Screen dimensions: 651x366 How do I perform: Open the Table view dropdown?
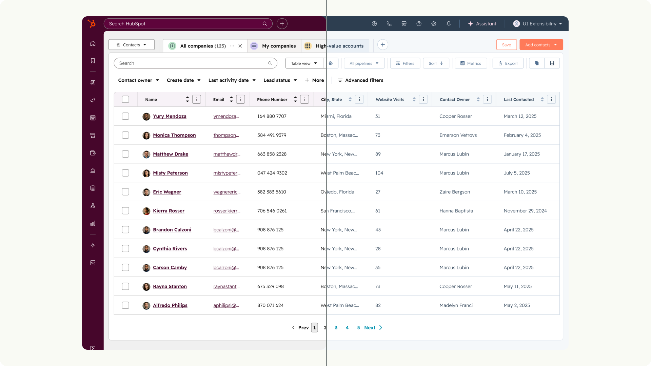pyautogui.click(x=304, y=63)
